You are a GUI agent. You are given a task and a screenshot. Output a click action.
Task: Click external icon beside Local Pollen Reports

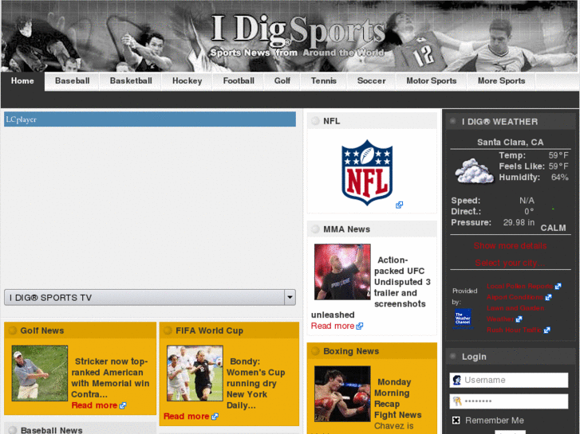[558, 286]
